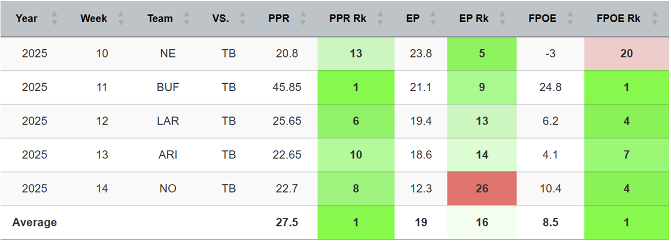This screenshot has height=241, width=671.
Task: Click the 24.8 FPOE value
Action: 551,87
